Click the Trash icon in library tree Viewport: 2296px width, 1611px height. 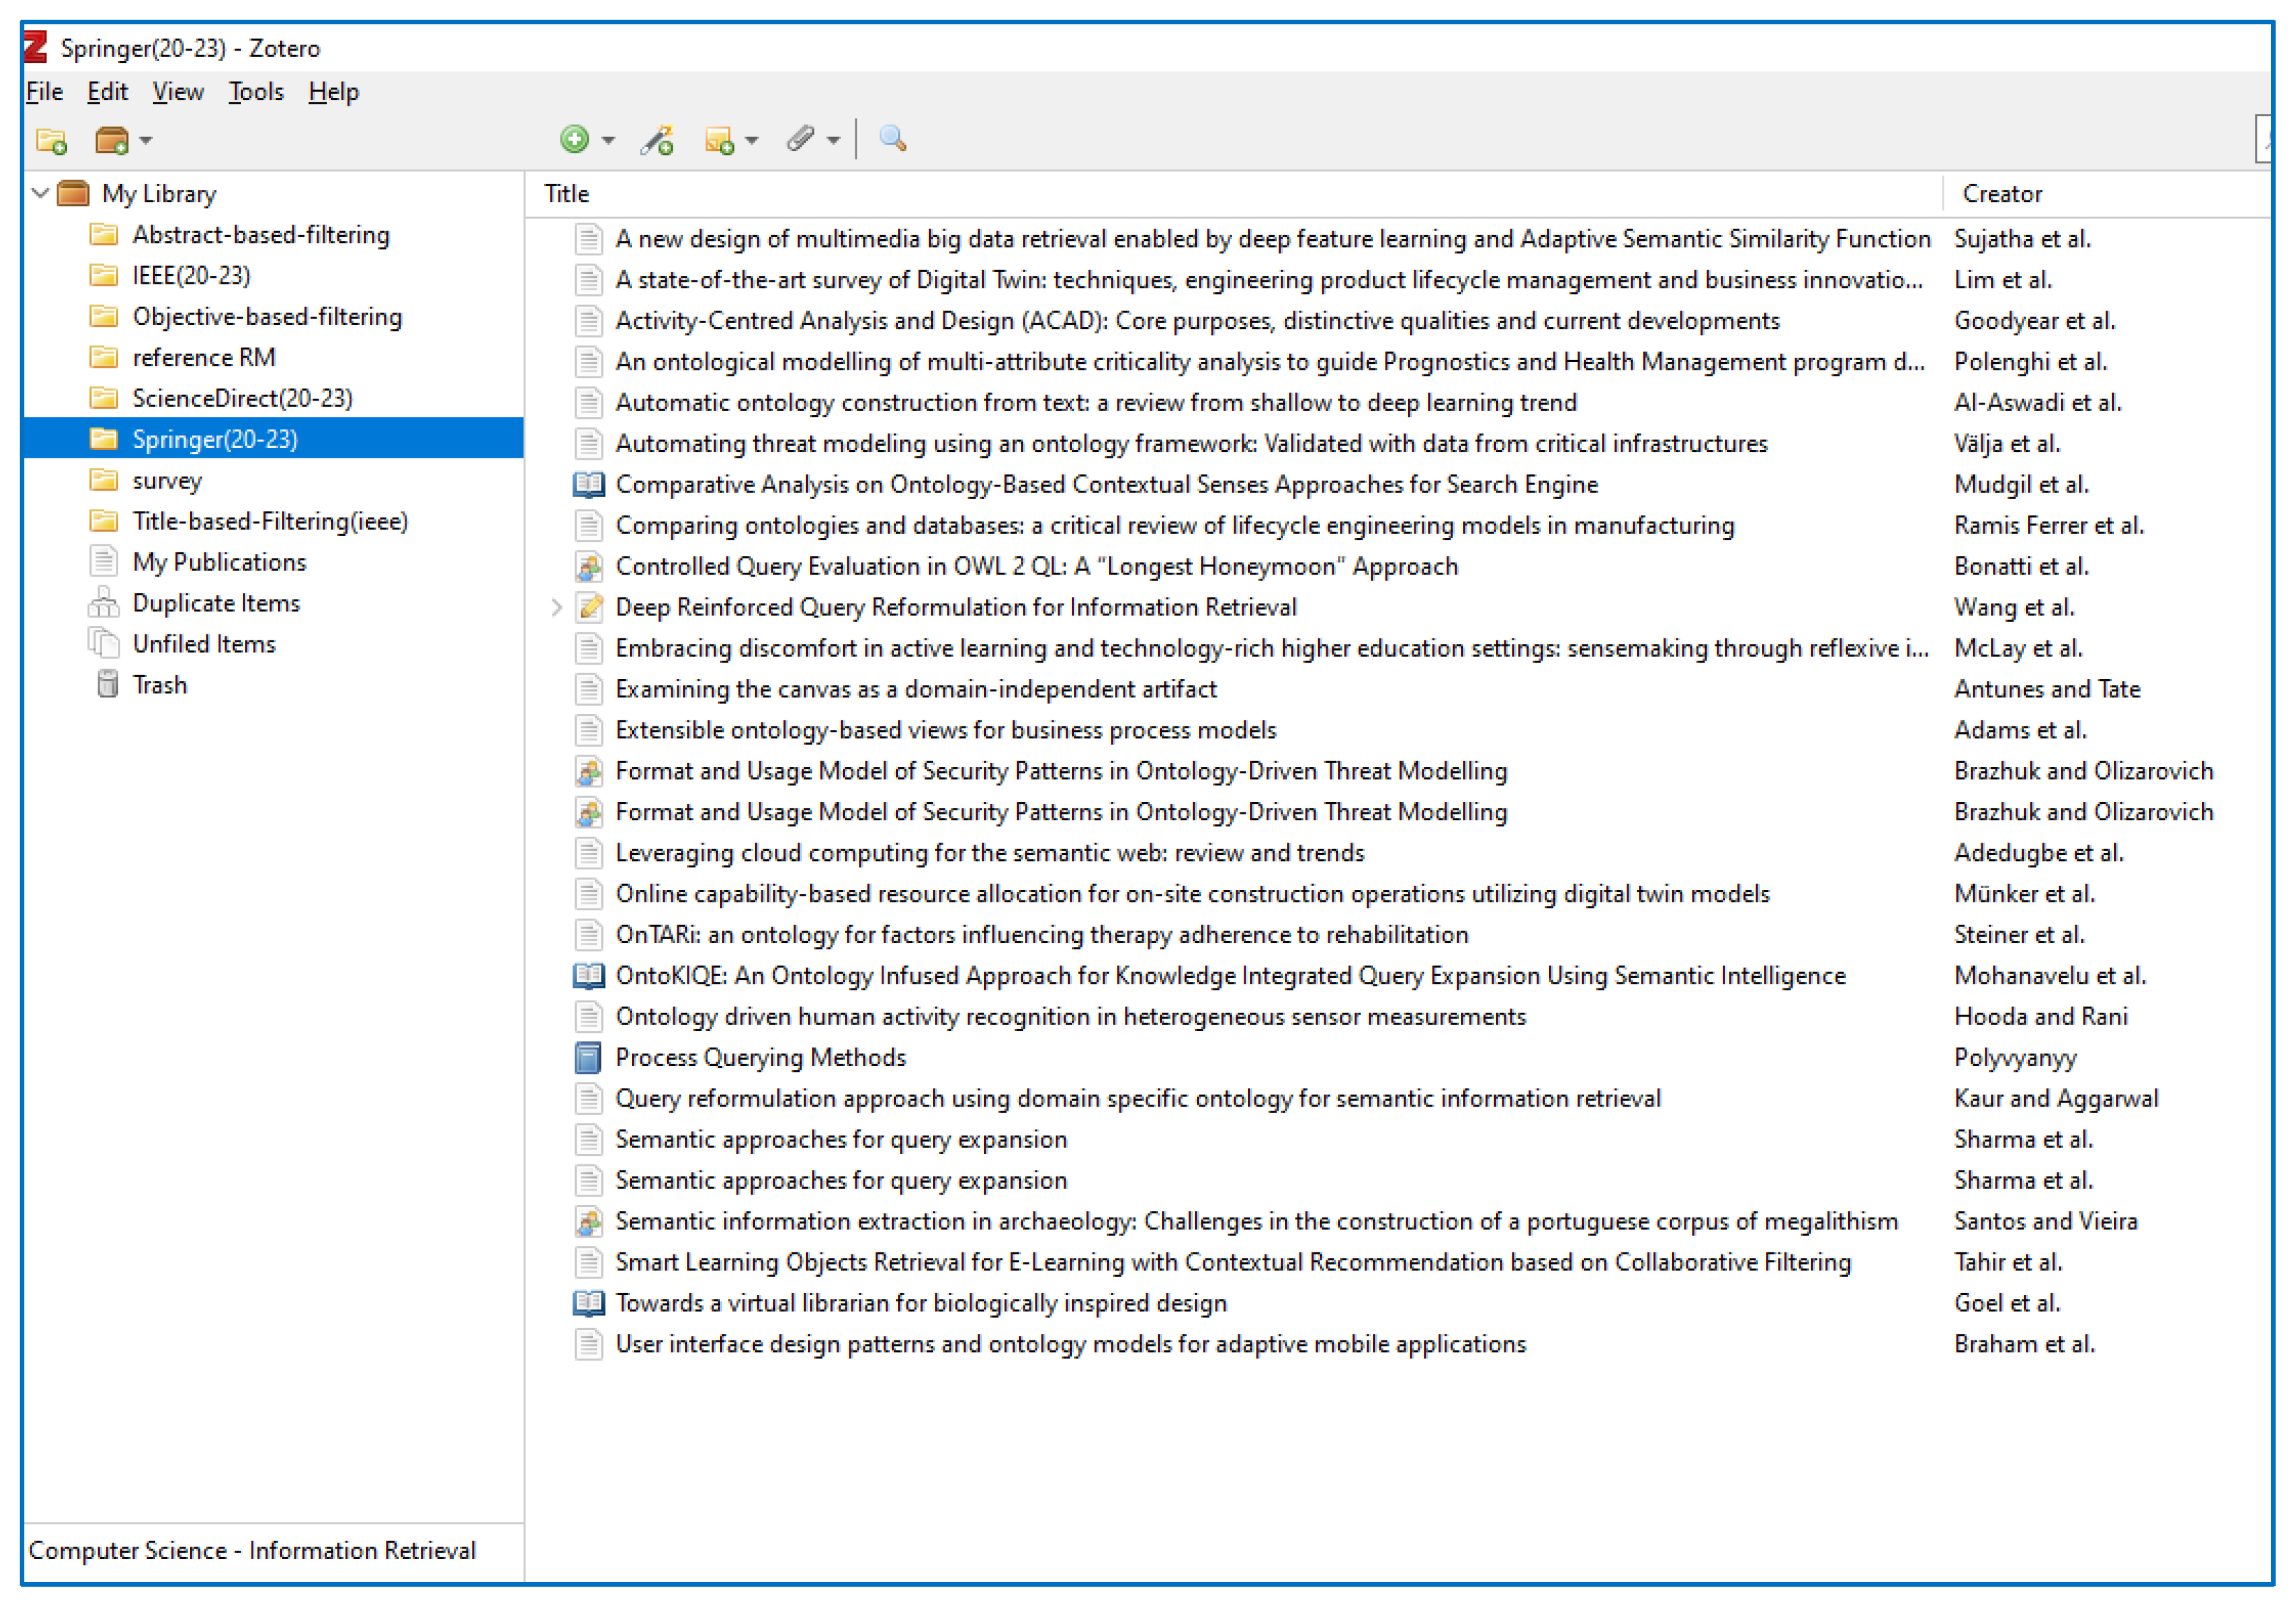point(107,685)
